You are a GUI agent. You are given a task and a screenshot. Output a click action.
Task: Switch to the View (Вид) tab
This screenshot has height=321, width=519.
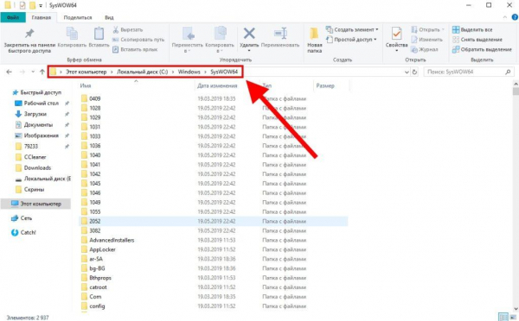tap(109, 17)
